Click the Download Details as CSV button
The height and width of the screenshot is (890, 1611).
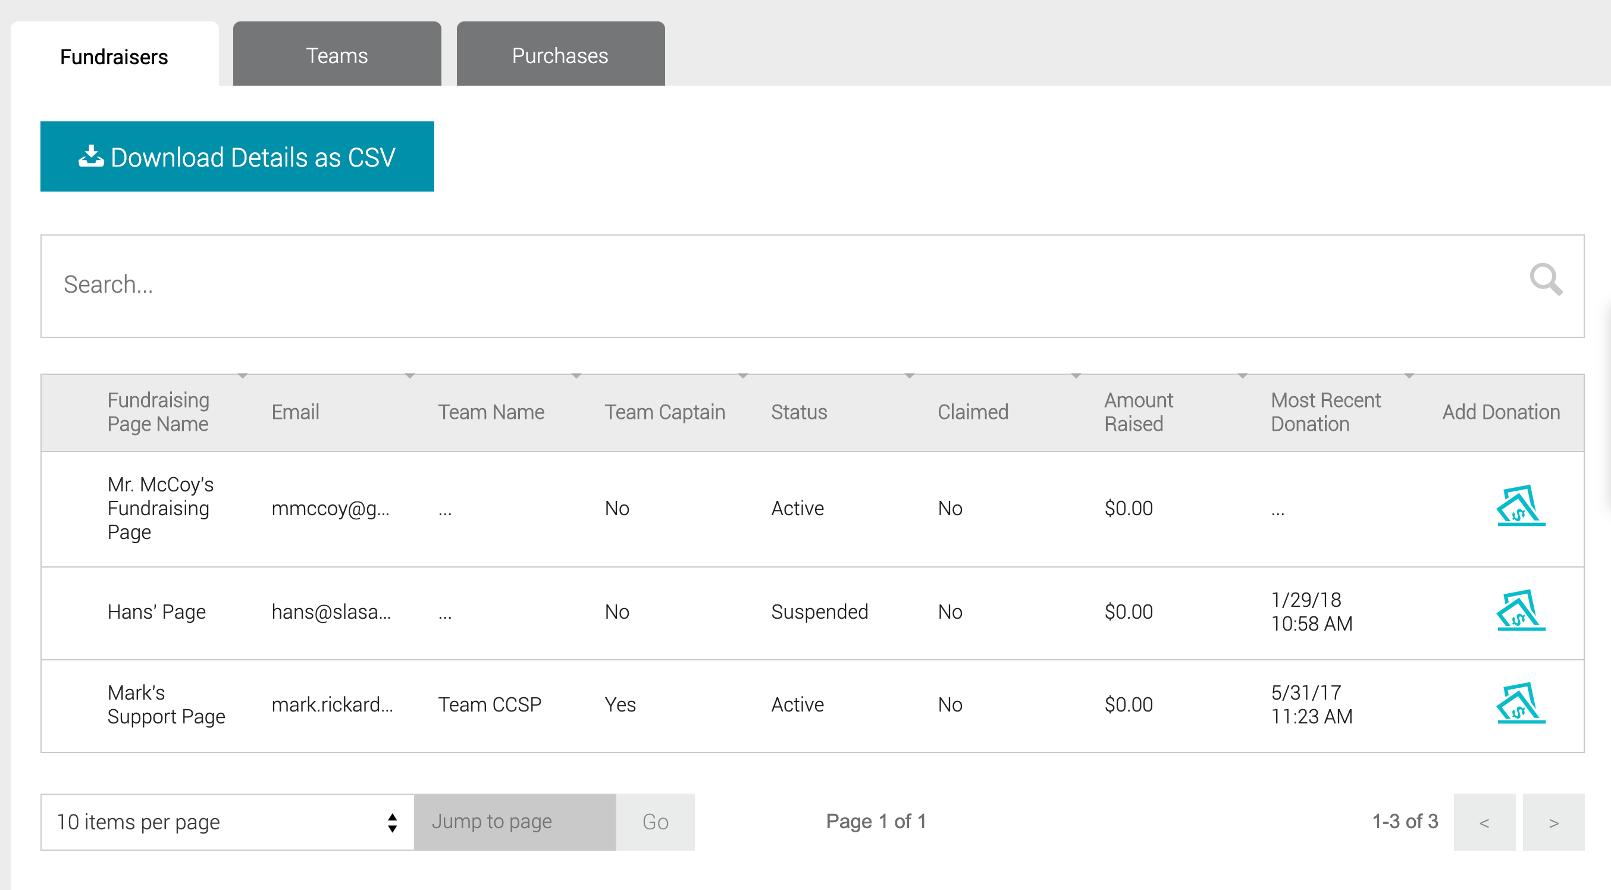(237, 156)
